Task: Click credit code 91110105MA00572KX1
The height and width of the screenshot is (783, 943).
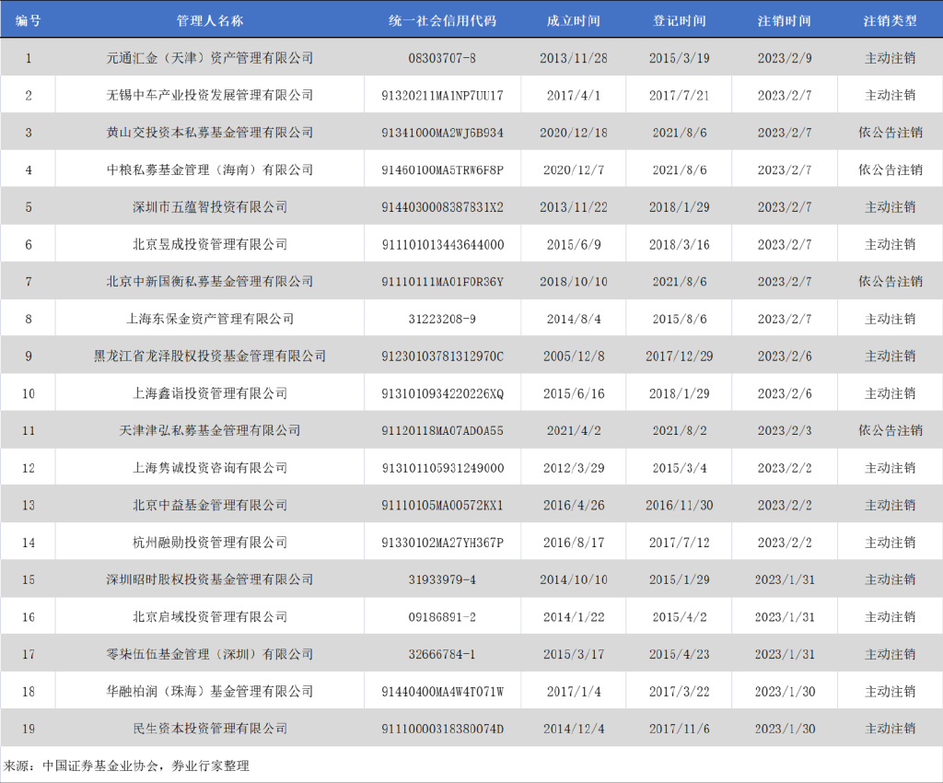Action: [x=442, y=505]
